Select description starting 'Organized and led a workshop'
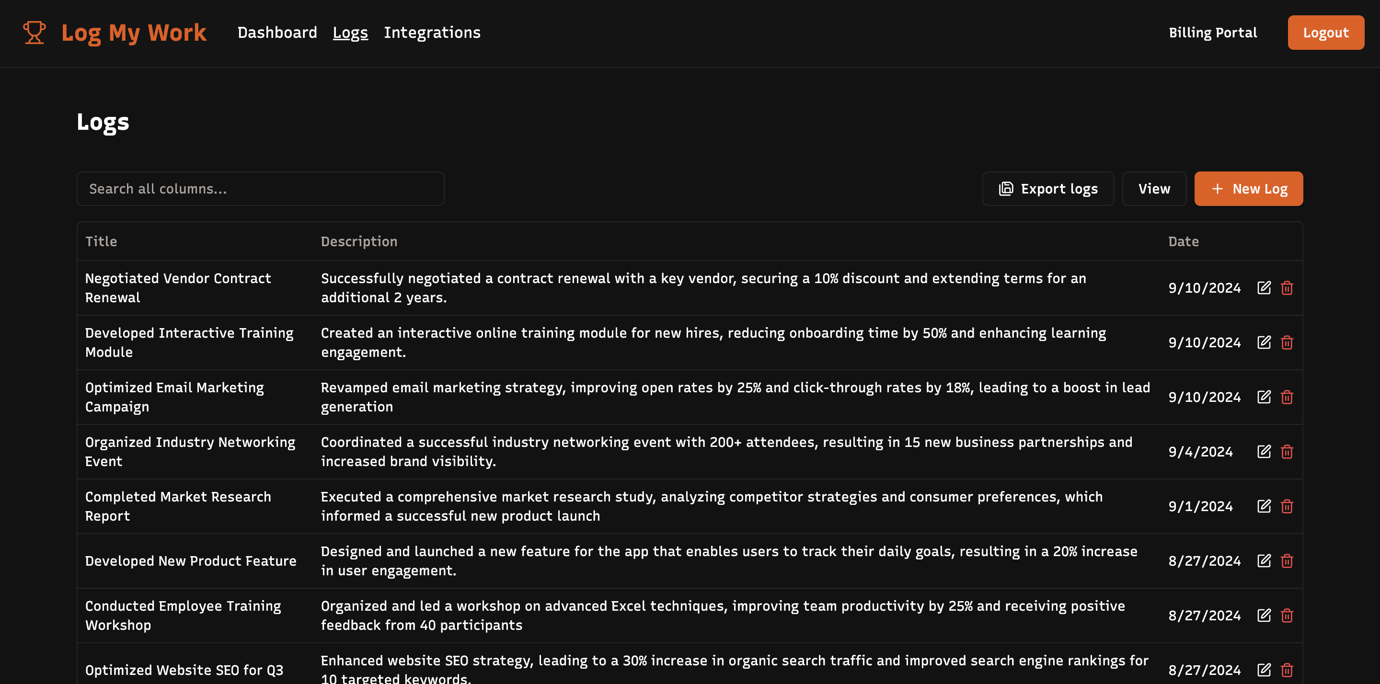This screenshot has width=1380, height=684. tap(723, 616)
